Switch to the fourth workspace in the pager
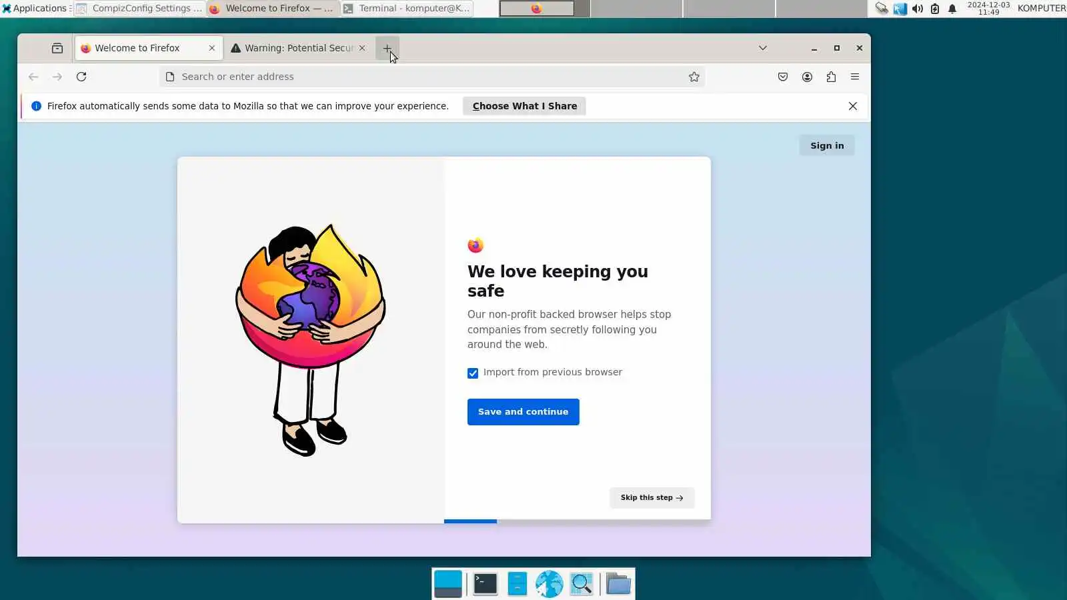The image size is (1067, 600). [822, 9]
